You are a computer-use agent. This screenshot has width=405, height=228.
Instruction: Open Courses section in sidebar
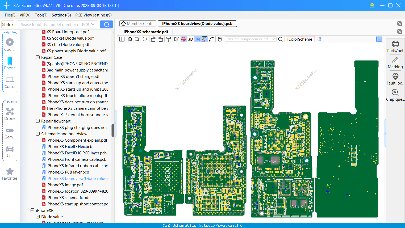click(10, 45)
